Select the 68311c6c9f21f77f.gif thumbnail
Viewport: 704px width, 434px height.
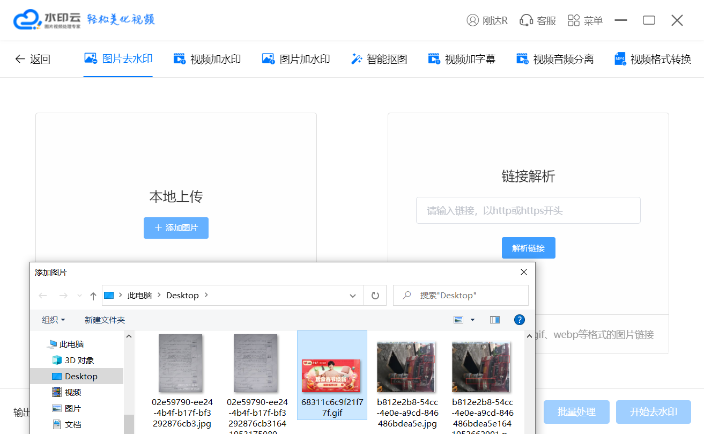click(x=331, y=374)
